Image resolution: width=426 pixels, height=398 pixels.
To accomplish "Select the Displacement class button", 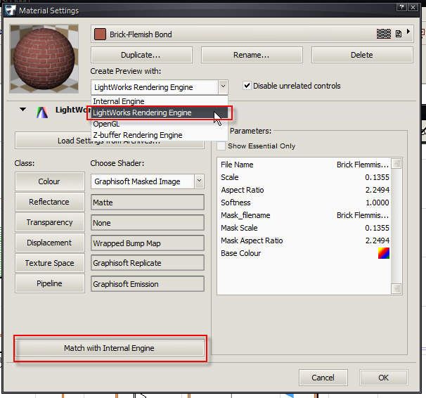I will click(x=50, y=243).
